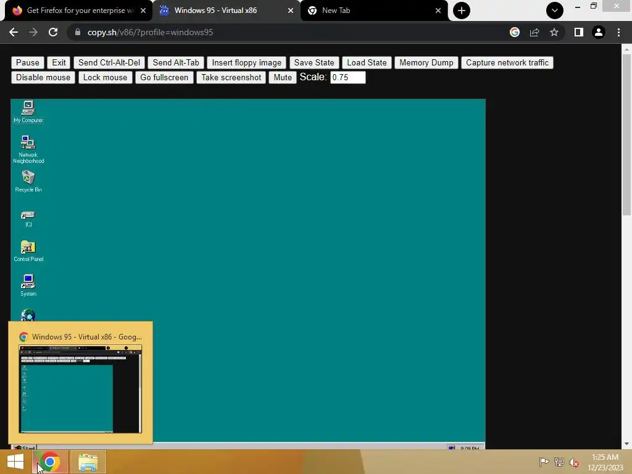
Task: Click the Take screenshot button
Action: click(x=231, y=77)
